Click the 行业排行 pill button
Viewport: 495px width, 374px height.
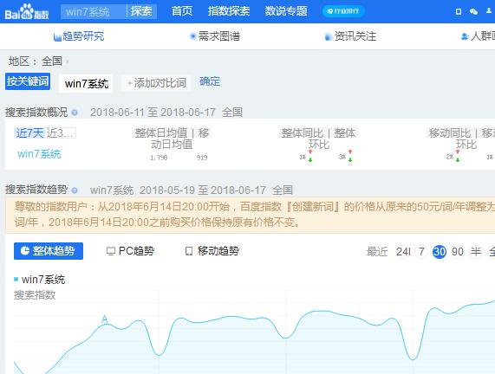343,11
